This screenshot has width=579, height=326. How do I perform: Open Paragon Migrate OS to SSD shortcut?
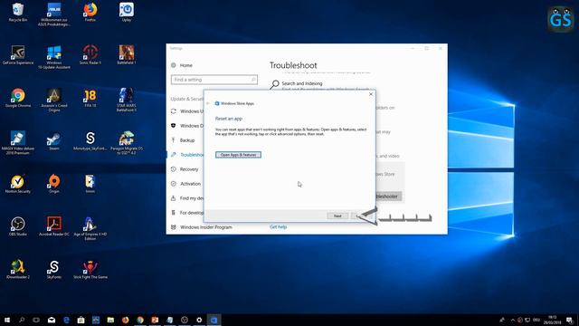click(x=127, y=143)
